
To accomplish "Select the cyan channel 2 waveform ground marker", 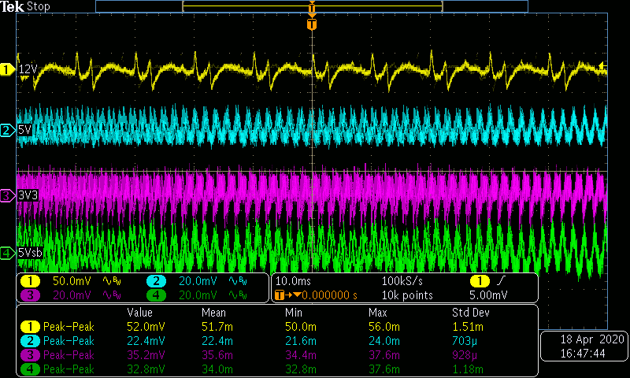I will click(7, 130).
